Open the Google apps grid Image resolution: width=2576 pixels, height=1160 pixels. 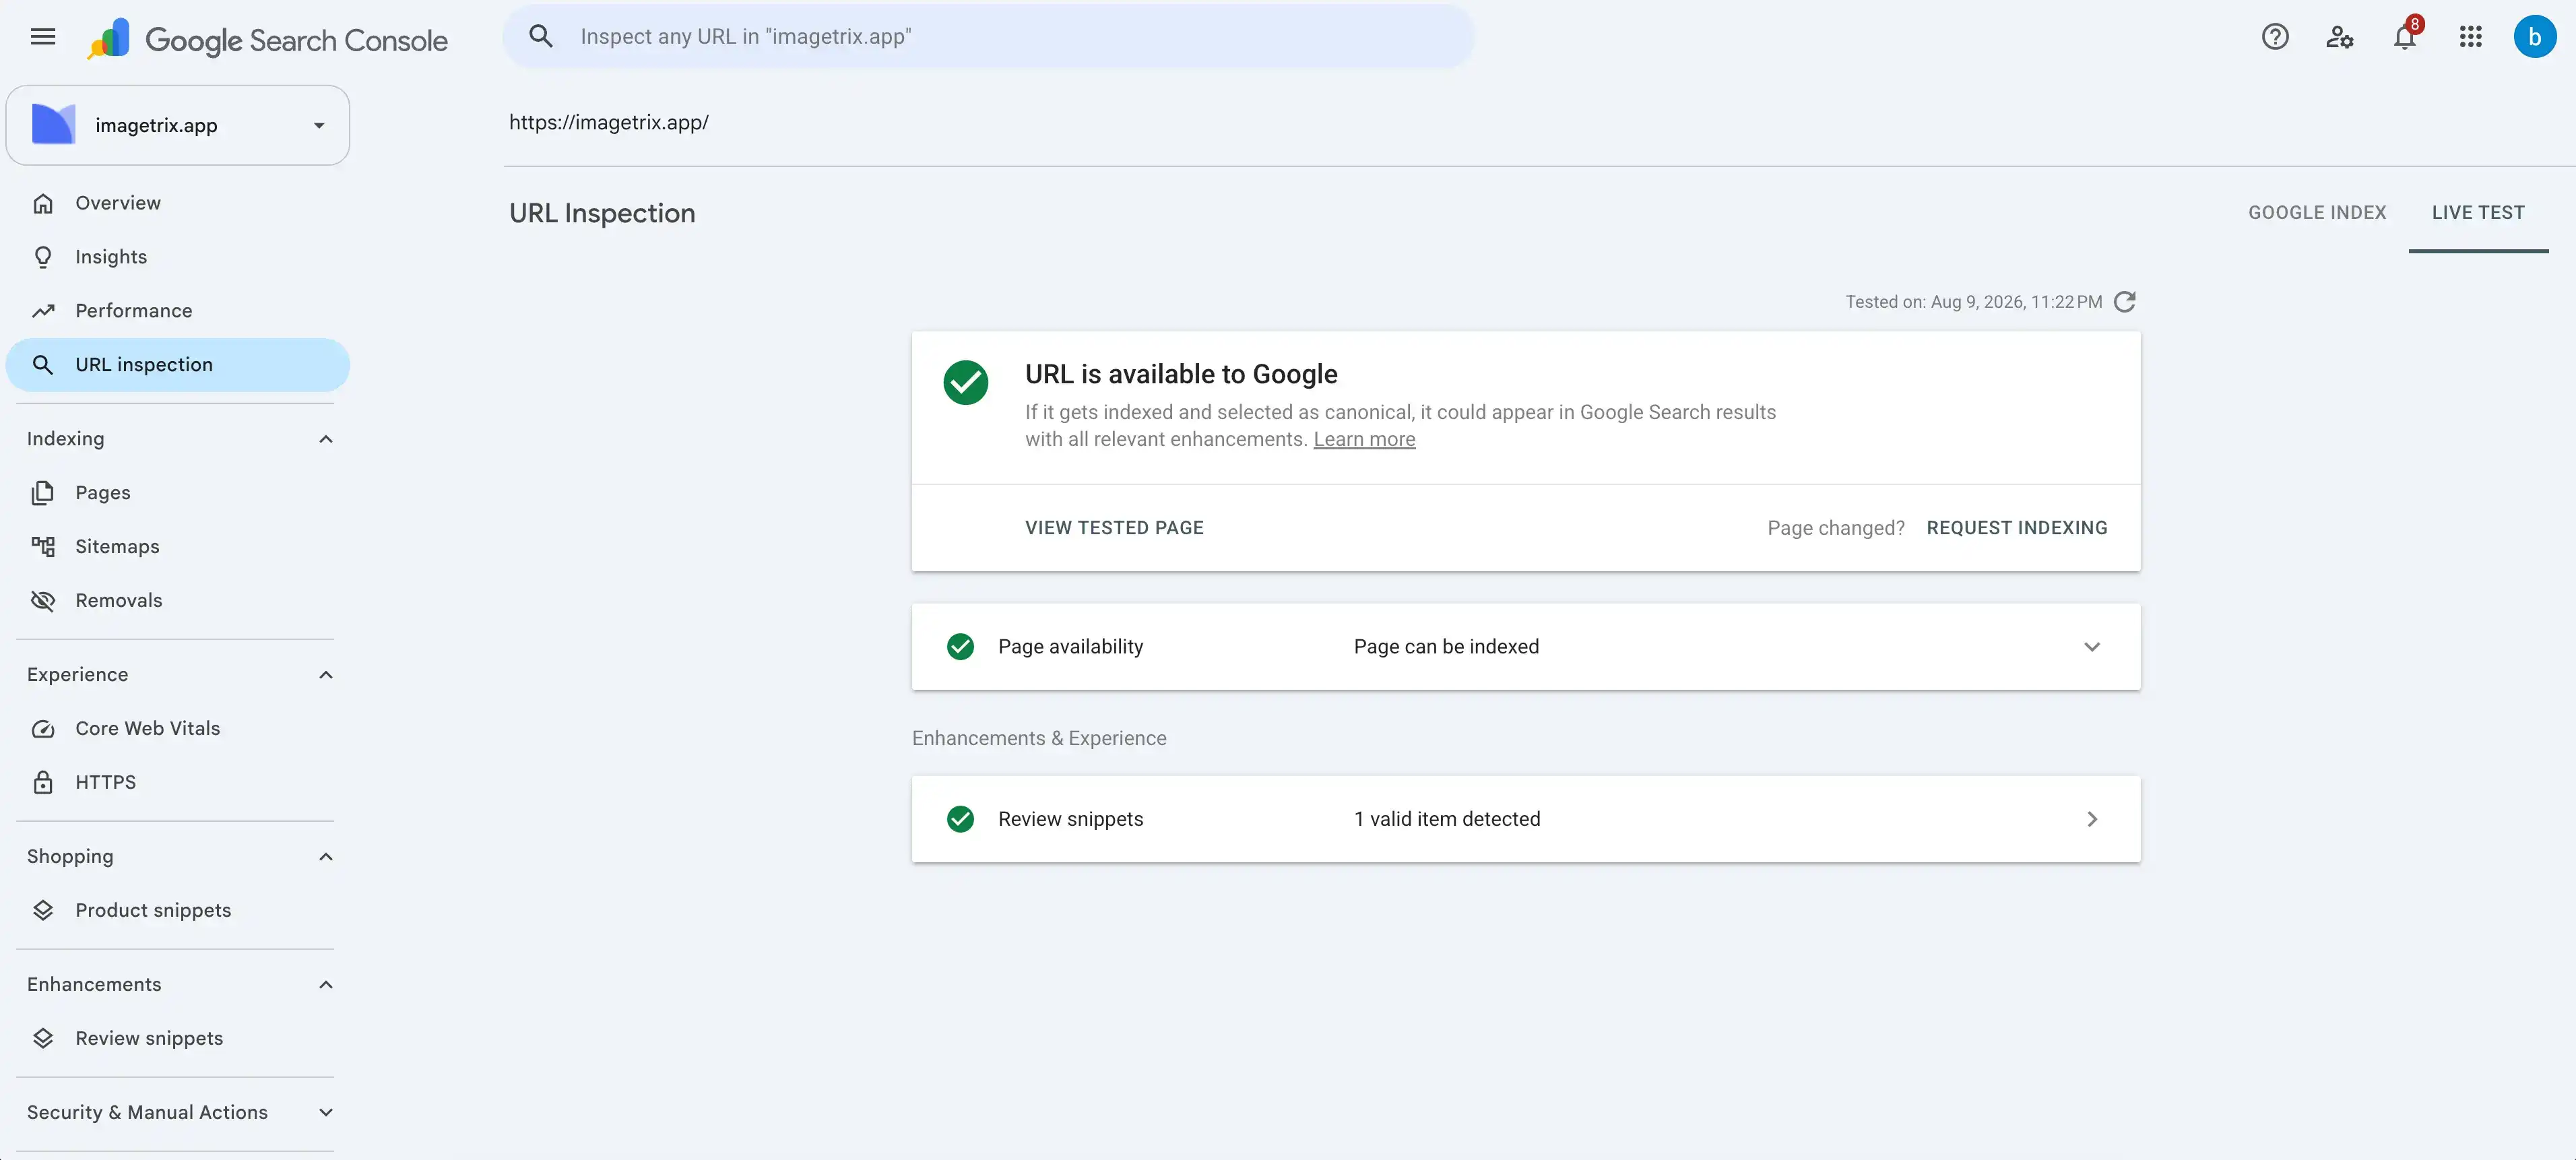point(2470,37)
